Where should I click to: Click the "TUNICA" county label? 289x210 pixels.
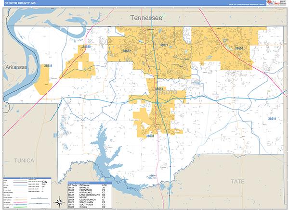pos(24,161)
